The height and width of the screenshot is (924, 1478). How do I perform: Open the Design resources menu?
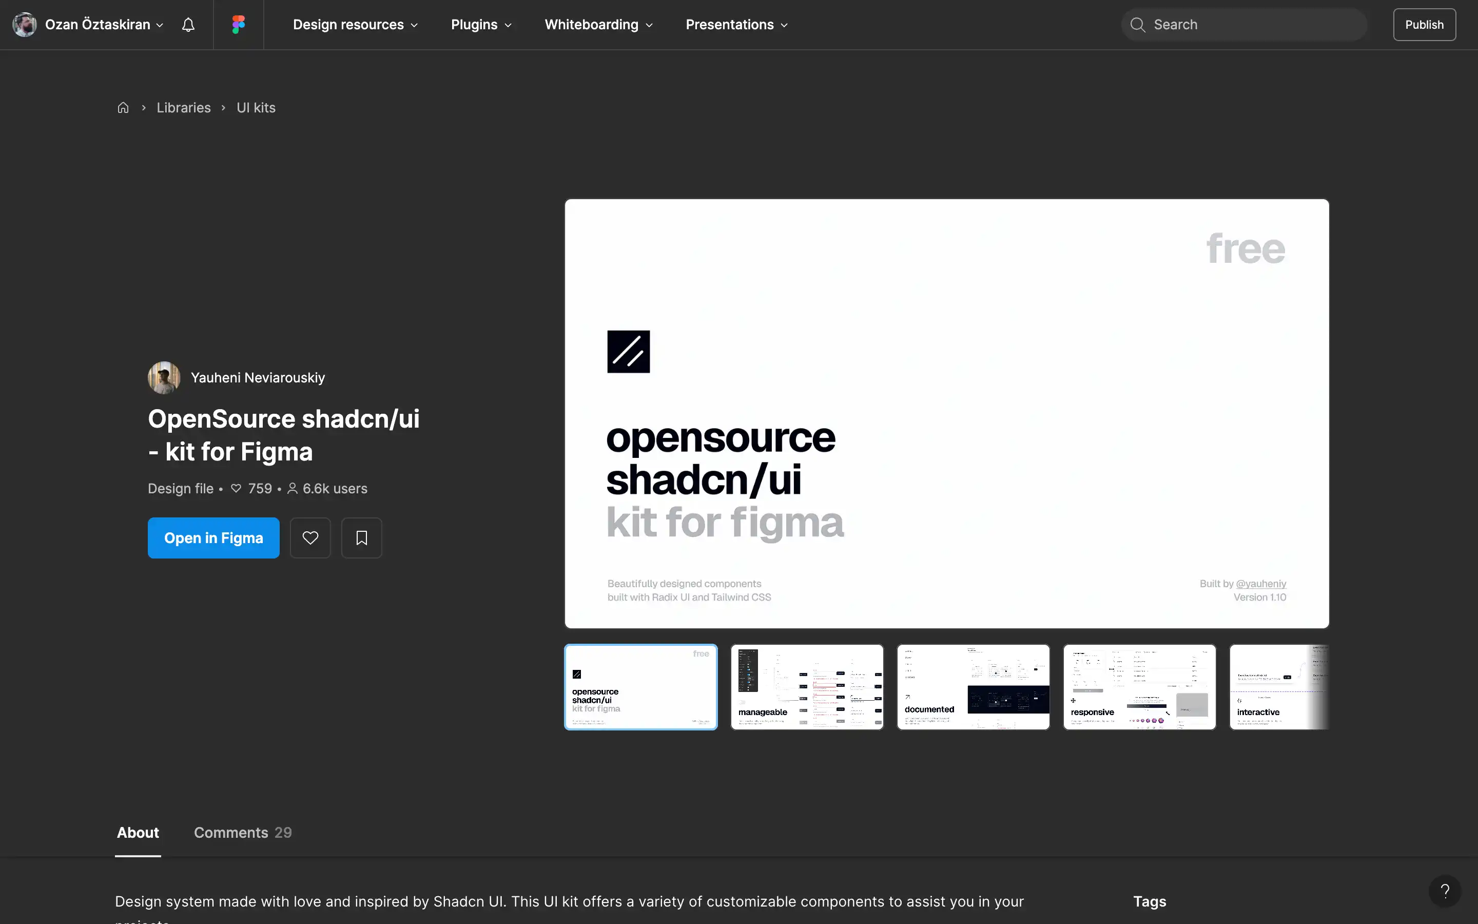click(356, 25)
